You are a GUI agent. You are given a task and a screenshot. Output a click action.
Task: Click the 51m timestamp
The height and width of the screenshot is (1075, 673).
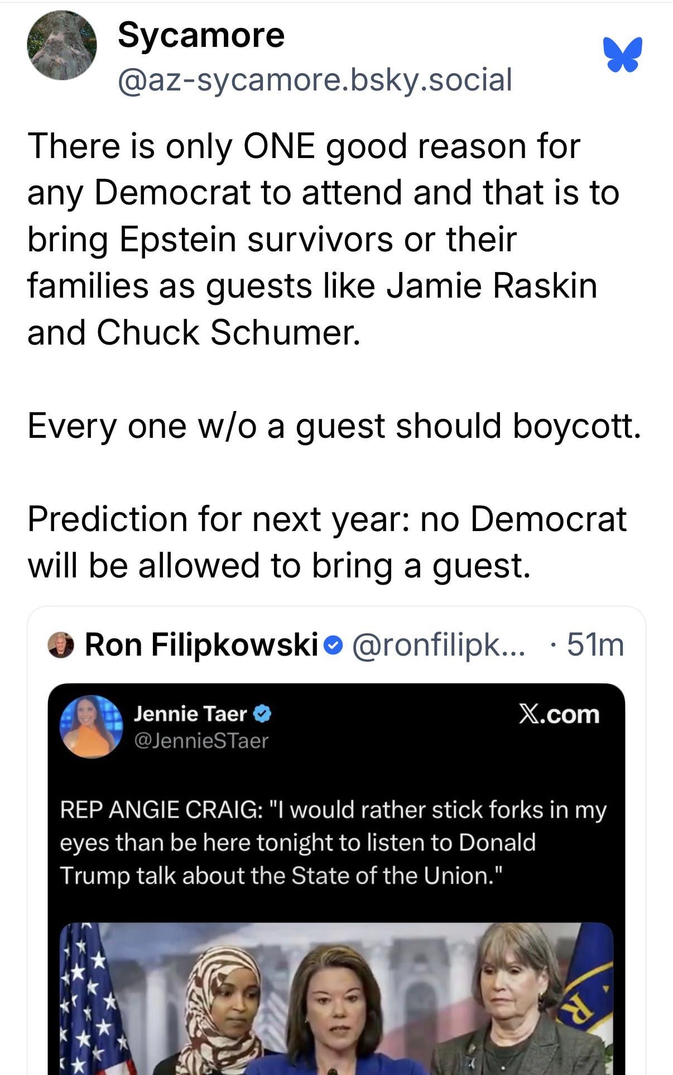(595, 645)
